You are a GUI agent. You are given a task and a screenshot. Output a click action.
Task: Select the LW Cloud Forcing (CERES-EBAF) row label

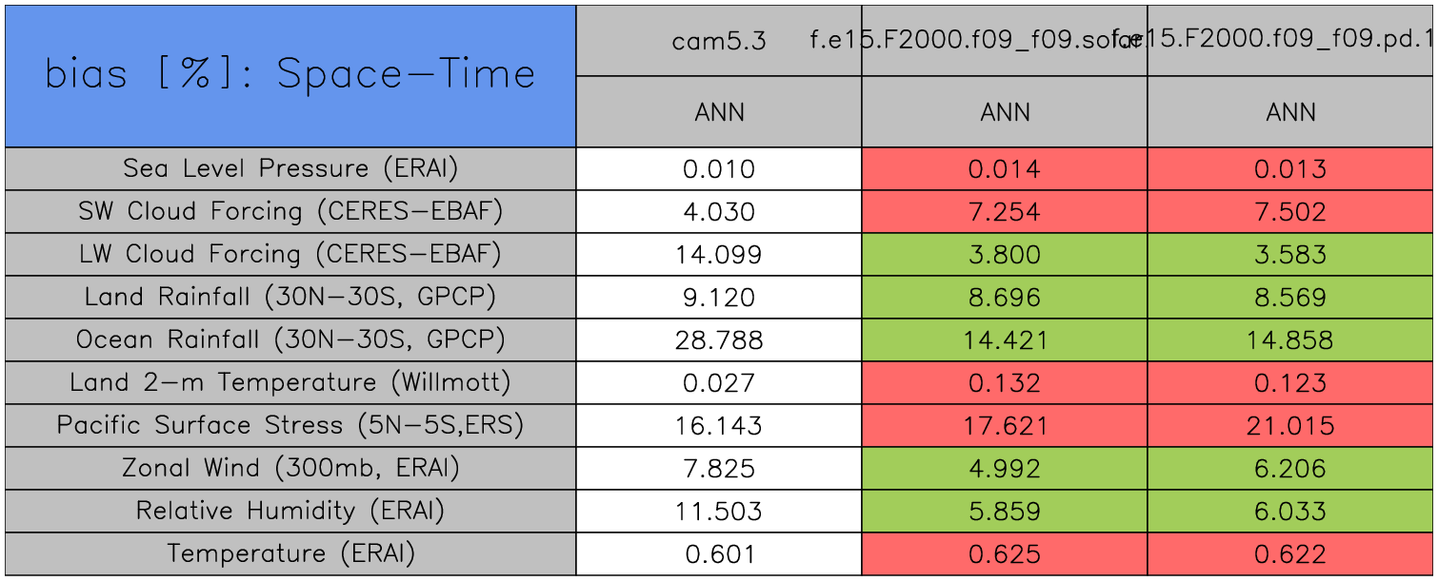click(290, 254)
